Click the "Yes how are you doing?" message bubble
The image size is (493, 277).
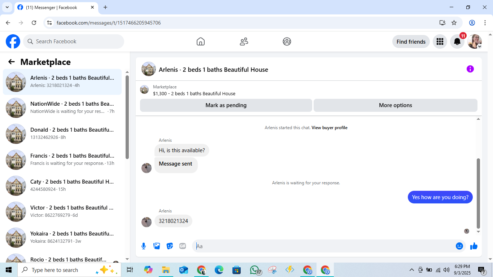(440, 197)
